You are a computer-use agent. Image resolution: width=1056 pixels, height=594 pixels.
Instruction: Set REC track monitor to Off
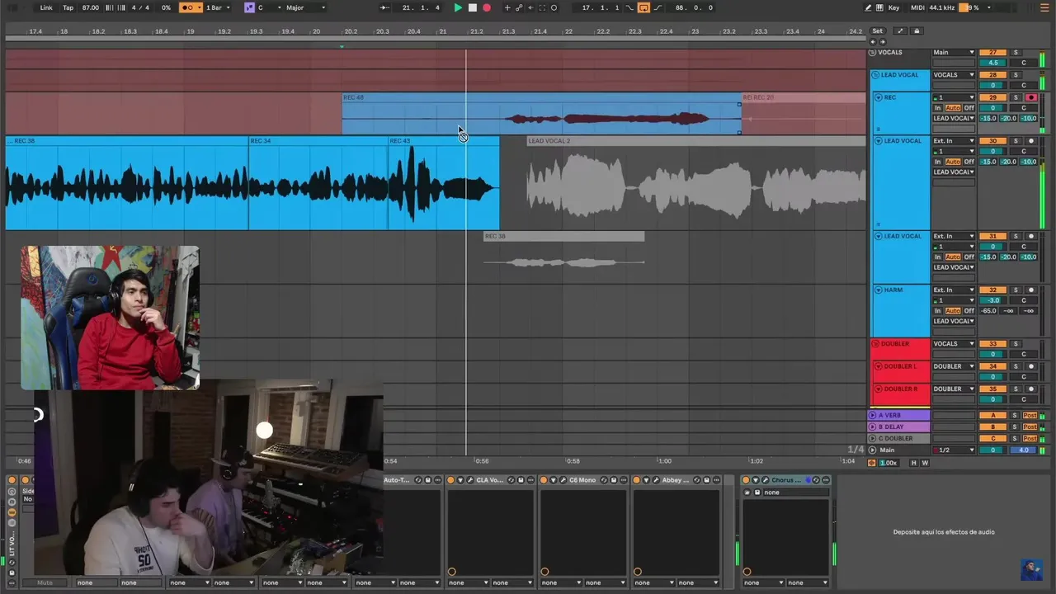[969, 108]
